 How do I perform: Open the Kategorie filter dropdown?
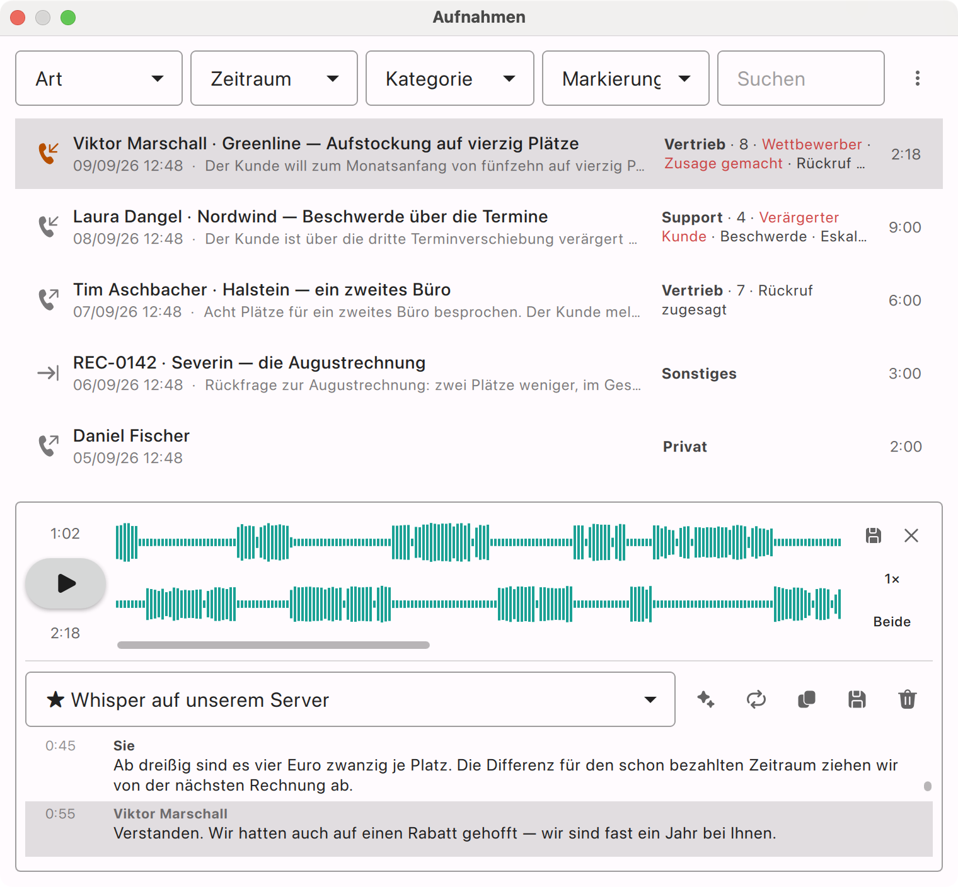coord(450,78)
